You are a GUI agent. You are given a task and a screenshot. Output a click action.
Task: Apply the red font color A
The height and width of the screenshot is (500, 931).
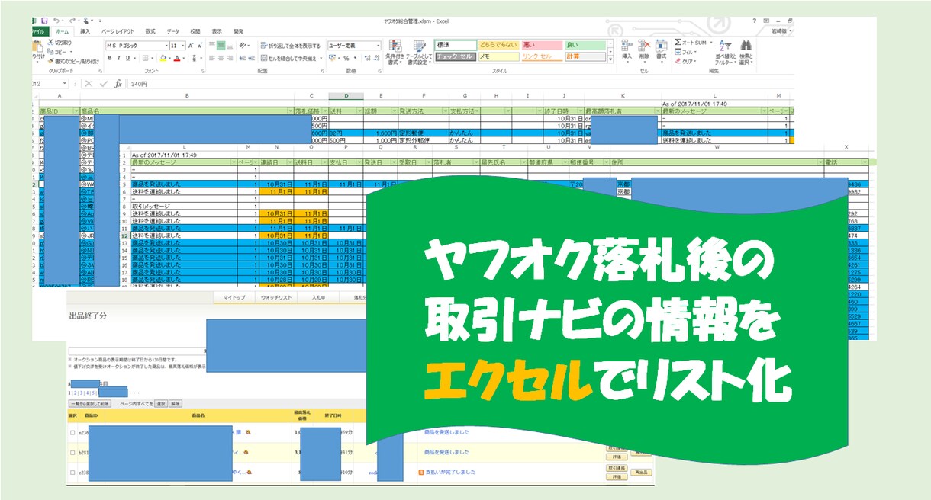point(177,58)
